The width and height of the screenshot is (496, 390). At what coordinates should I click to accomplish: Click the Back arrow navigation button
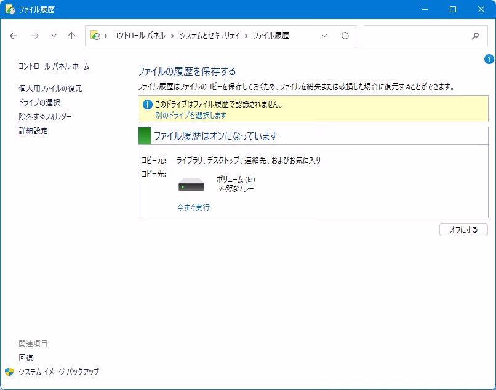14,36
